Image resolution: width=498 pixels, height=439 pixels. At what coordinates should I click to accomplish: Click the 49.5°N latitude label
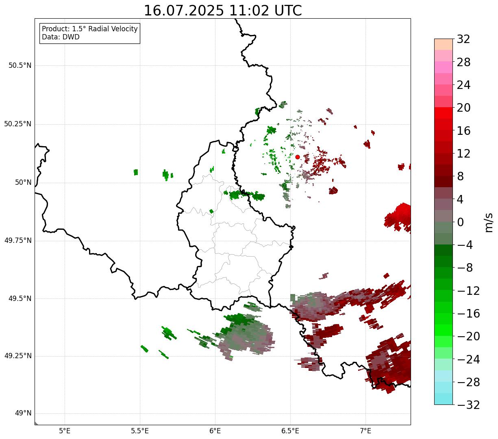[20, 298]
